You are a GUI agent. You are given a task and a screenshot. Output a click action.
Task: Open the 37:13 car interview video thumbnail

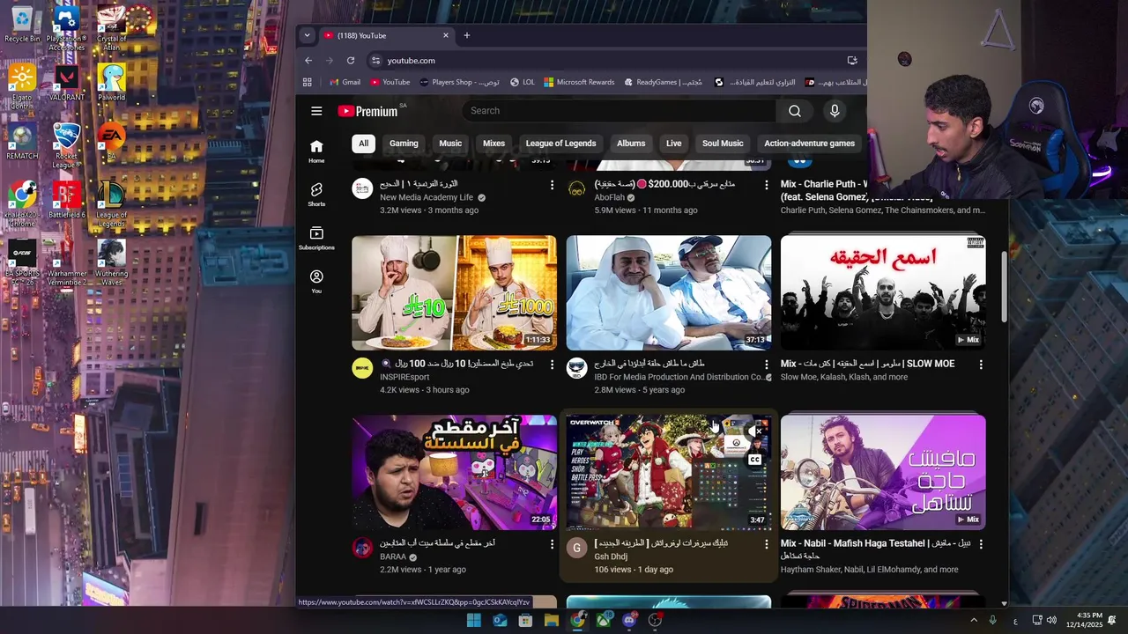point(668,292)
